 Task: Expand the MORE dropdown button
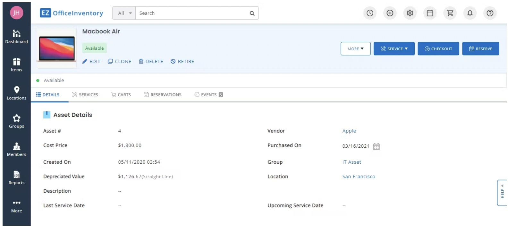355,49
